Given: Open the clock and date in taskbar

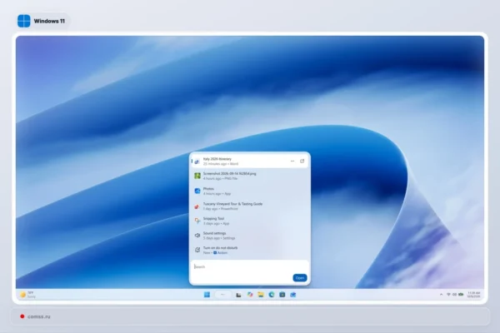Looking at the screenshot, I should 474,295.
